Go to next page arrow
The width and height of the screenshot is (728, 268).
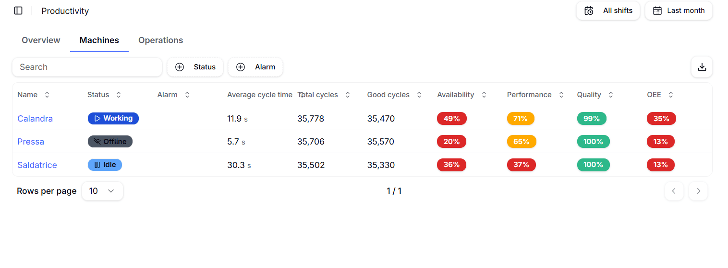pyautogui.click(x=698, y=191)
